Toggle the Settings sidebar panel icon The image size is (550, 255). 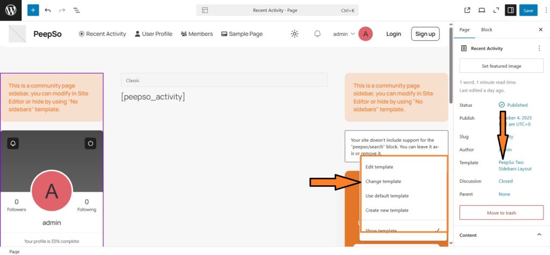click(x=510, y=10)
